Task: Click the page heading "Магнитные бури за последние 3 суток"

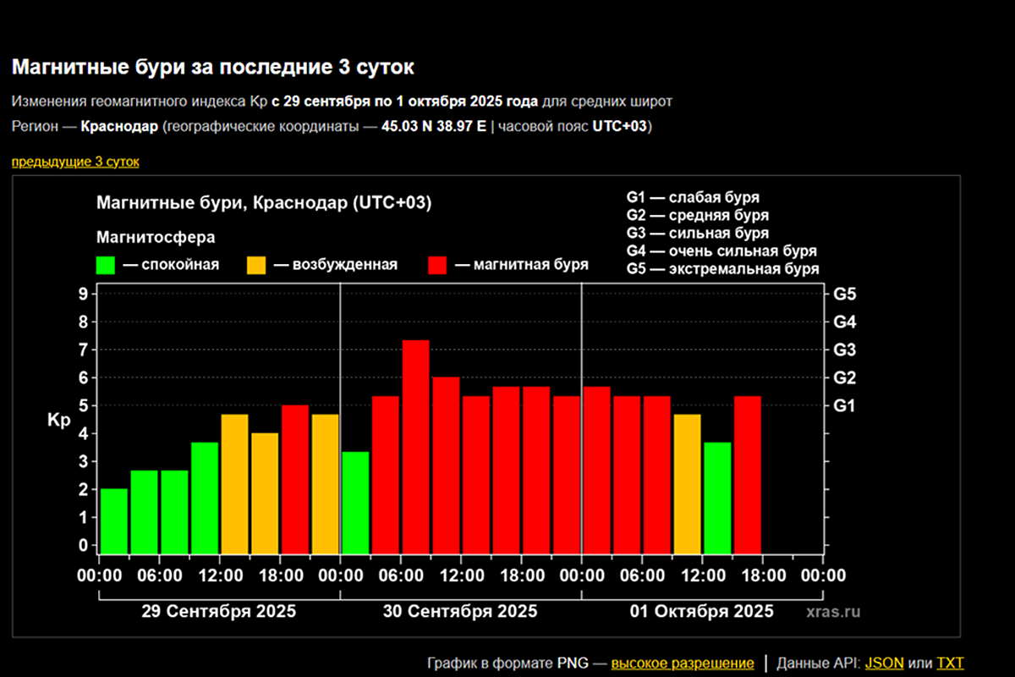Action: (x=214, y=67)
